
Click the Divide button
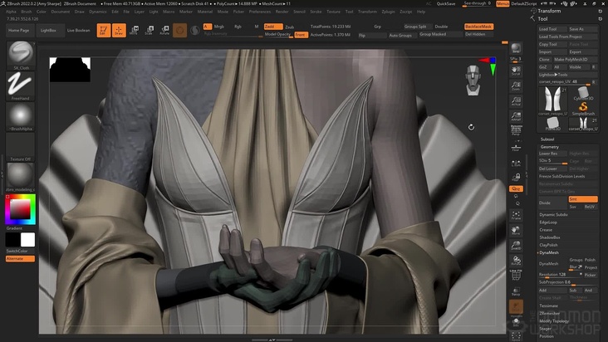552,203
